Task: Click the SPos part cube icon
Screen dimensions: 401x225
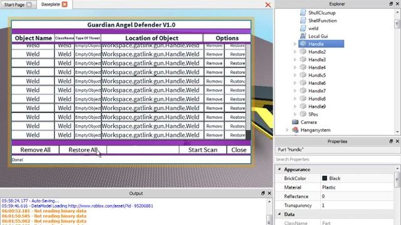Action: (303, 114)
